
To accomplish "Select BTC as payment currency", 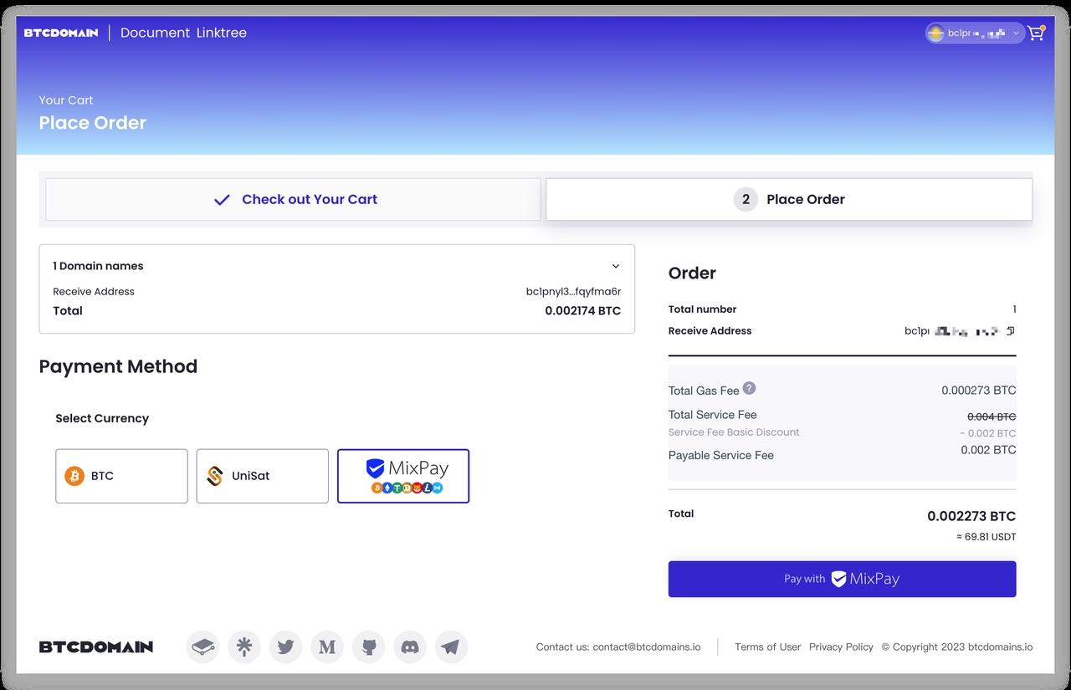I will (121, 476).
